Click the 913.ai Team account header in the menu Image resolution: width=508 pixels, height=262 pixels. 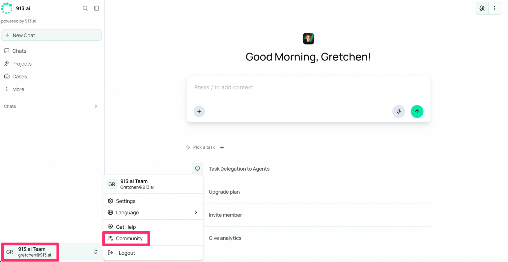(153, 184)
